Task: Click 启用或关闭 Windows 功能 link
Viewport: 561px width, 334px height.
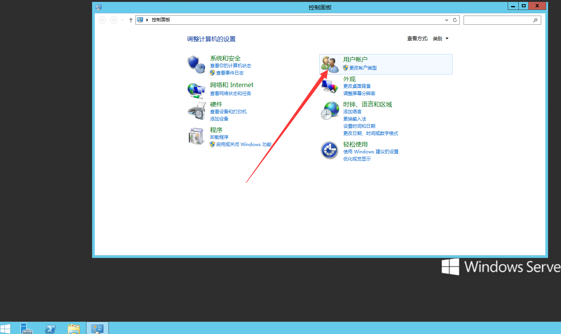Action: tap(244, 144)
